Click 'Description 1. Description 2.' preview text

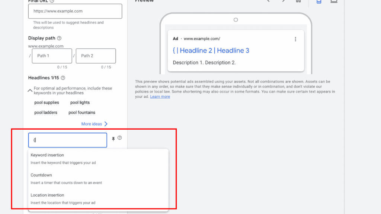[x=204, y=62]
